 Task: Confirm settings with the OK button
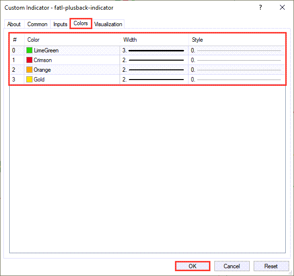point(192,266)
